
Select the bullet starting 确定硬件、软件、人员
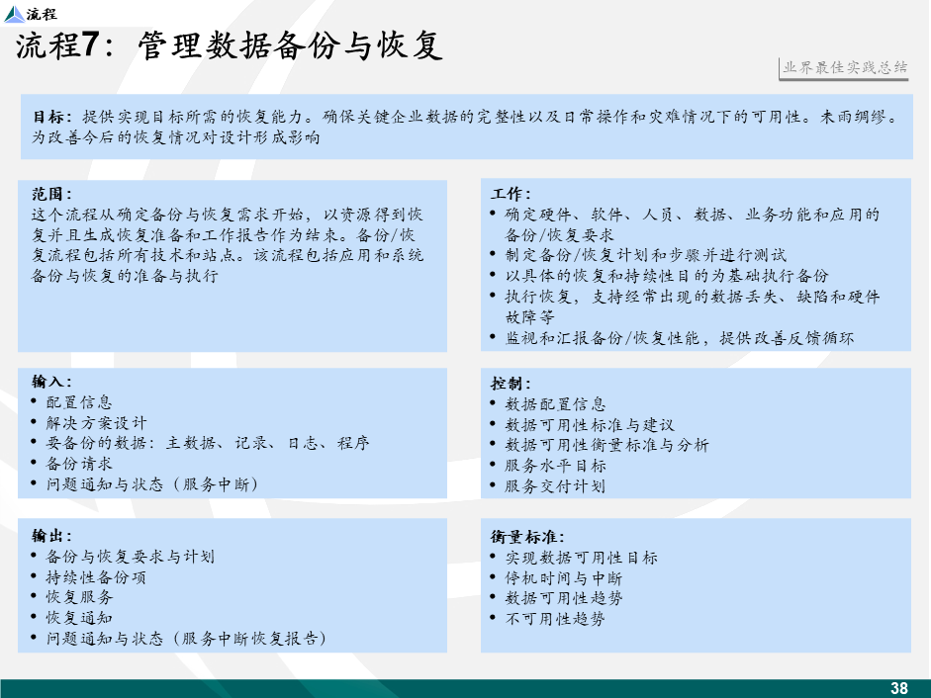pyautogui.click(x=693, y=225)
